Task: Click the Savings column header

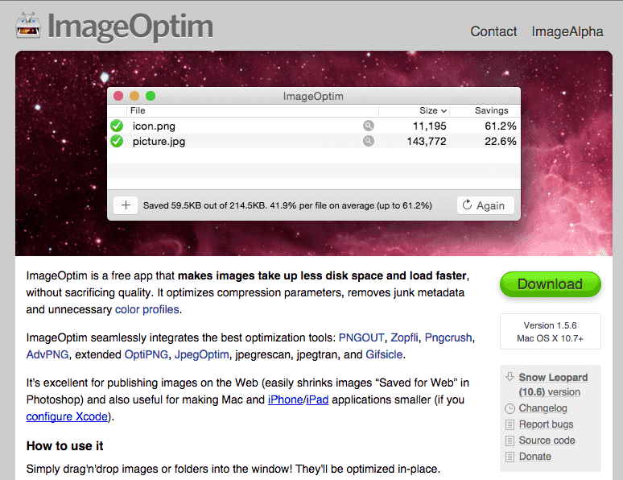Action: coord(492,110)
